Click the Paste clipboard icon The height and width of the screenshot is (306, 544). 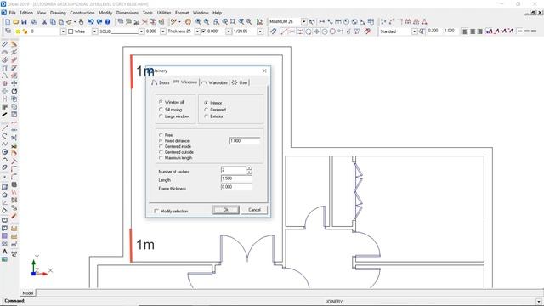coord(61,22)
